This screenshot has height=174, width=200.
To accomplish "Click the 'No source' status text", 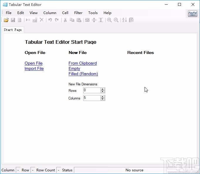I will click(134, 170).
